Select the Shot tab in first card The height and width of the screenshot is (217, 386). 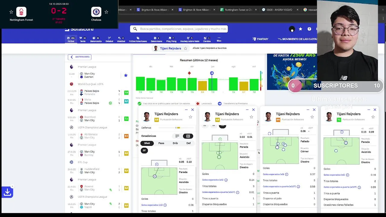pos(147,143)
